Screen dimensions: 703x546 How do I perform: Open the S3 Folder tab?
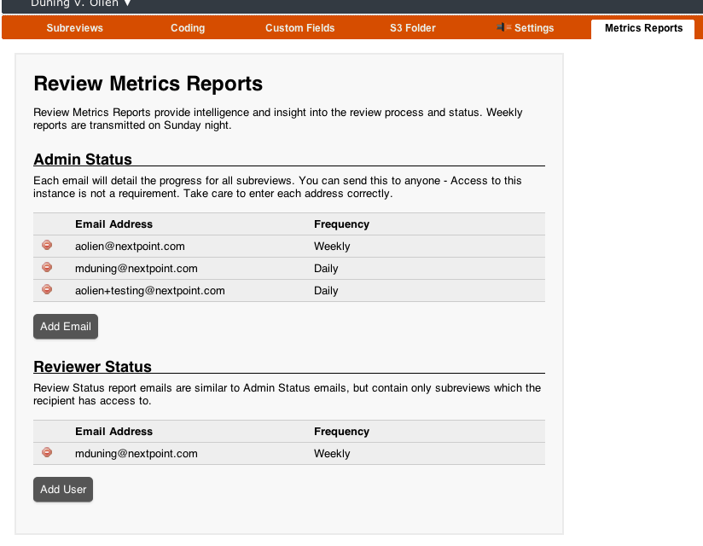tap(412, 27)
